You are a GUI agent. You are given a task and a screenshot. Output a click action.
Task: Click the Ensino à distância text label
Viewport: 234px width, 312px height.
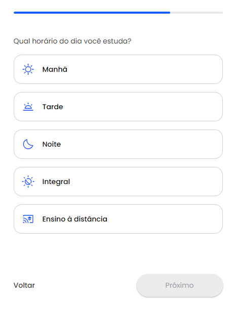click(x=75, y=219)
